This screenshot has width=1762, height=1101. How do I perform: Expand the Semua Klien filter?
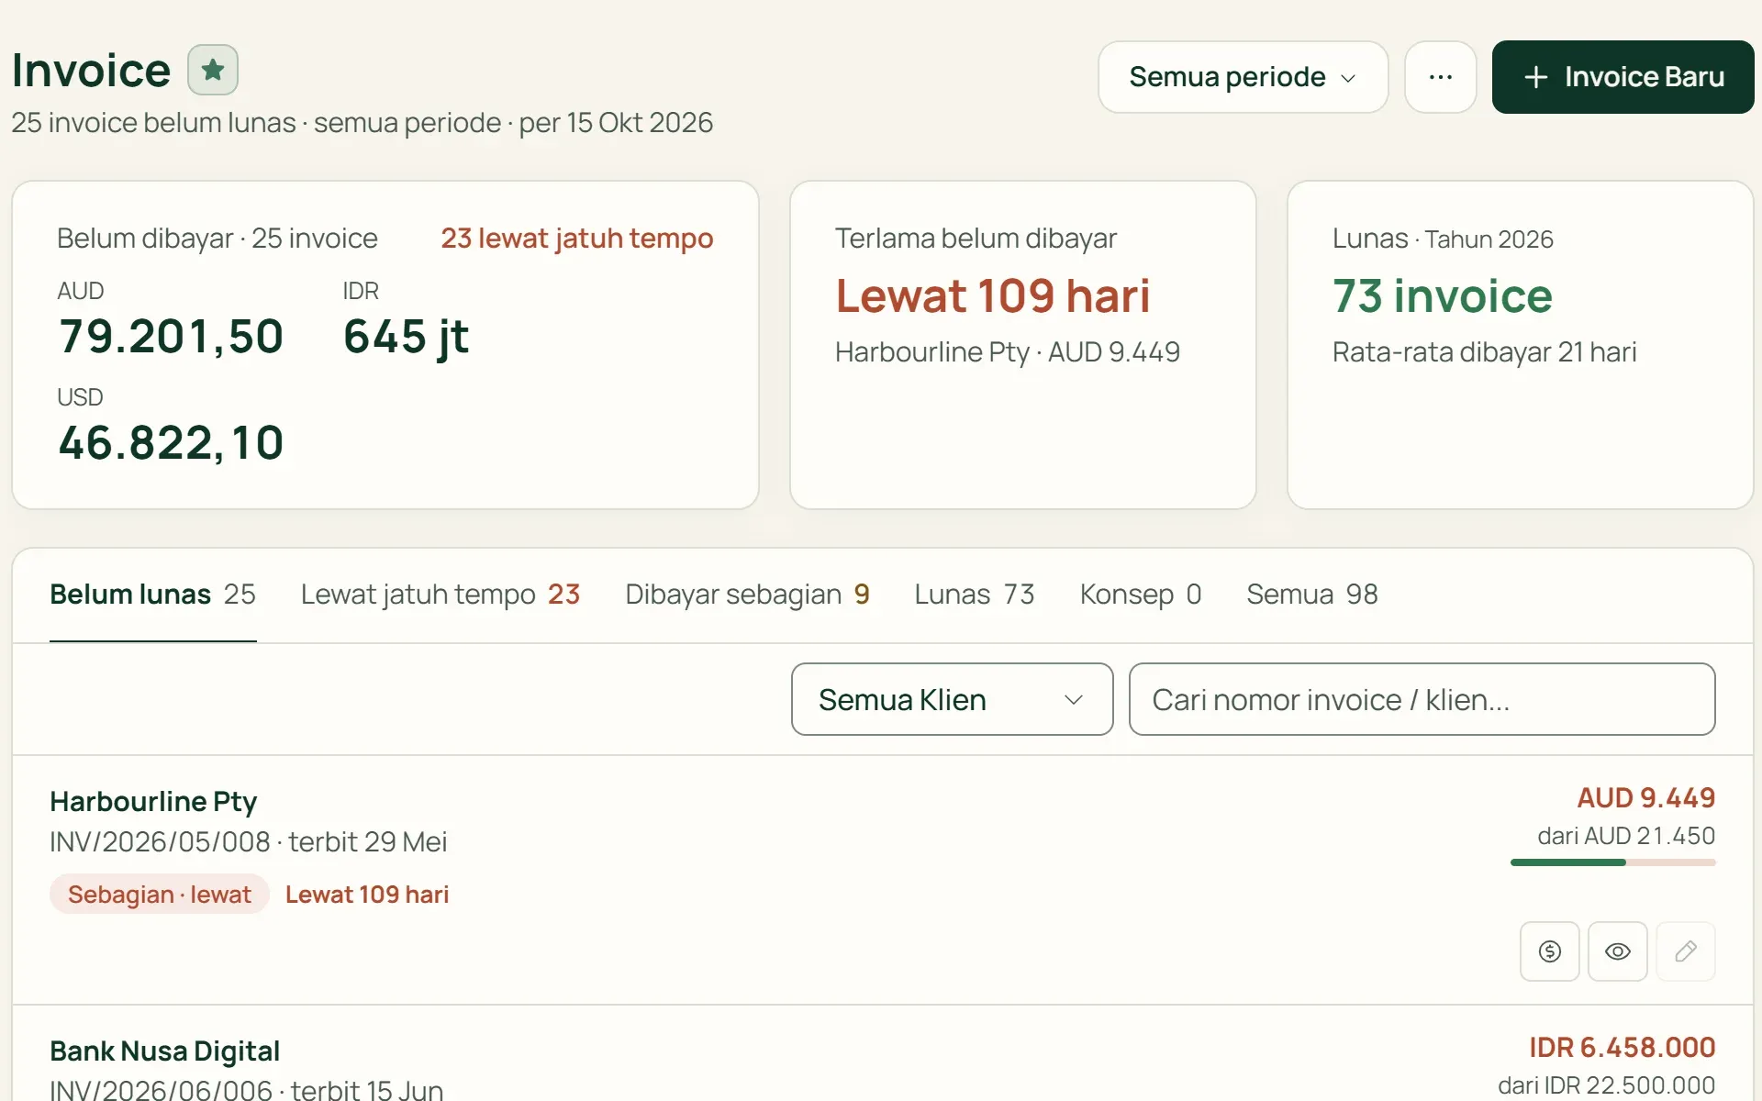(x=952, y=699)
